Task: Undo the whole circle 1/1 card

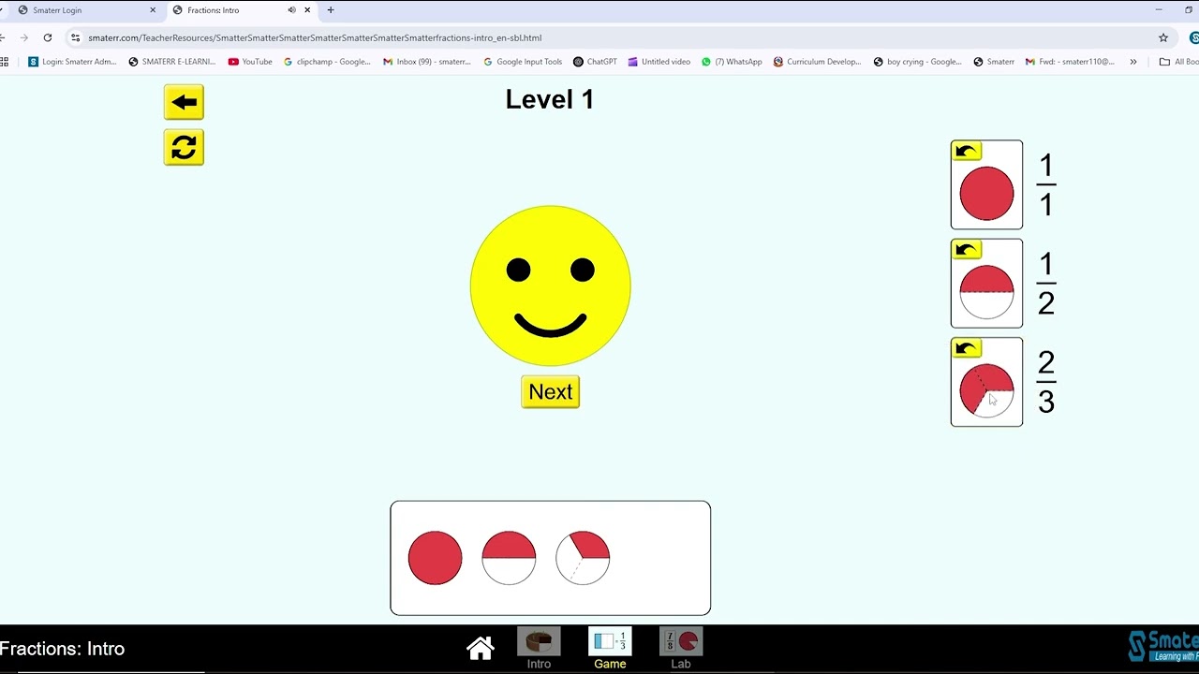Action: tap(967, 152)
